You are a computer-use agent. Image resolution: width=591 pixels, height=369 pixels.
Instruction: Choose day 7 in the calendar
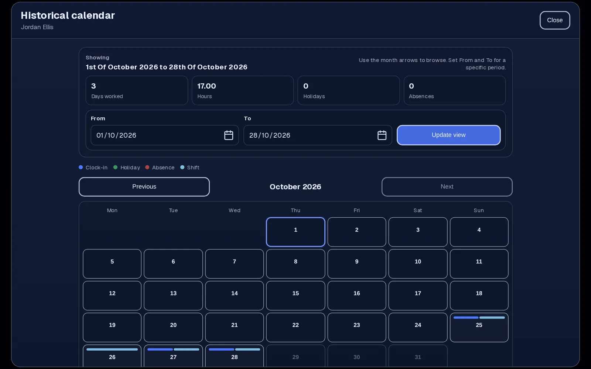tap(235, 264)
